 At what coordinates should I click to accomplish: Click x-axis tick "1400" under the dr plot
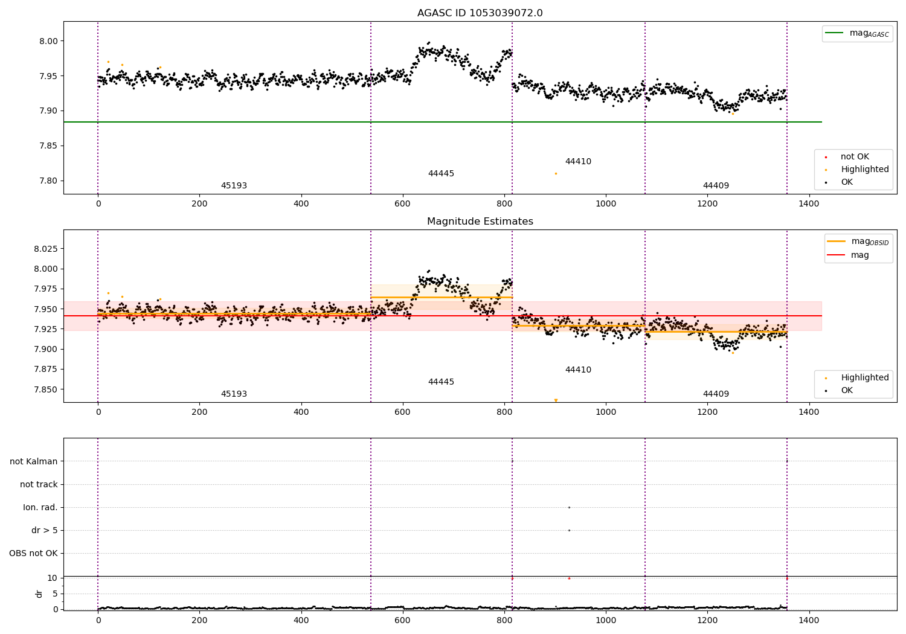point(809,620)
